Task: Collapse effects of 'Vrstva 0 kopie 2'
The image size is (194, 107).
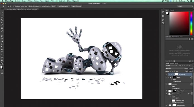Action: pos(192,94)
